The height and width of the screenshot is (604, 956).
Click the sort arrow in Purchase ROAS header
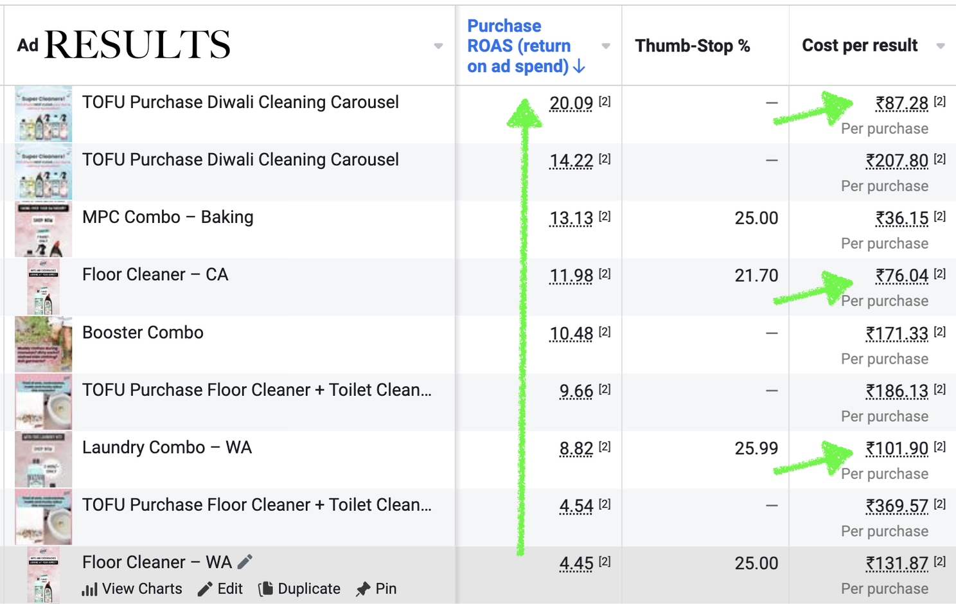pyautogui.click(x=580, y=66)
